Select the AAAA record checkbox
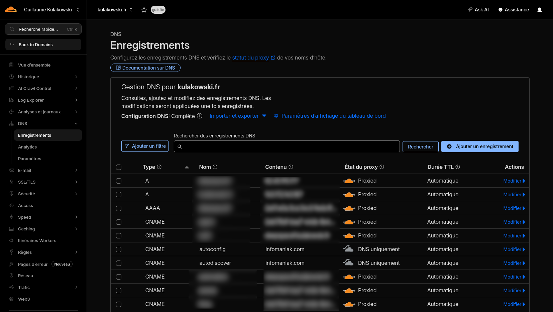The width and height of the screenshot is (553, 312). point(119,208)
